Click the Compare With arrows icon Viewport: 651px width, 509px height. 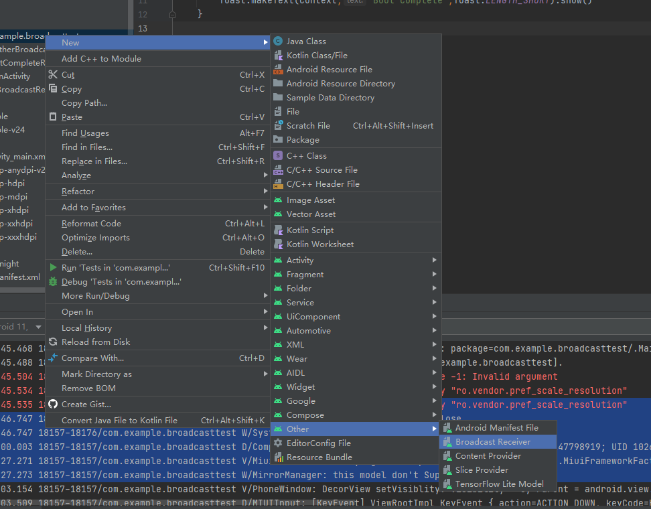tap(53, 358)
